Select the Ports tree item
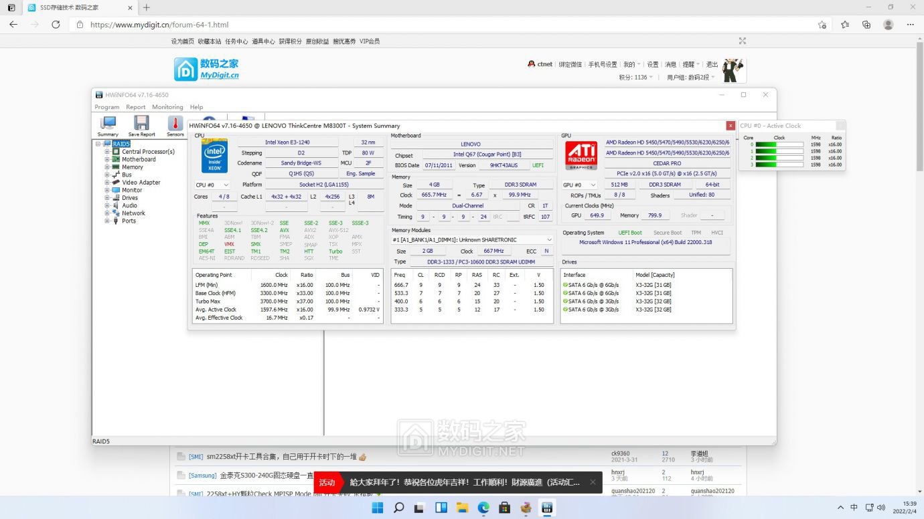The height and width of the screenshot is (519, 924). click(x=129, y=221)
